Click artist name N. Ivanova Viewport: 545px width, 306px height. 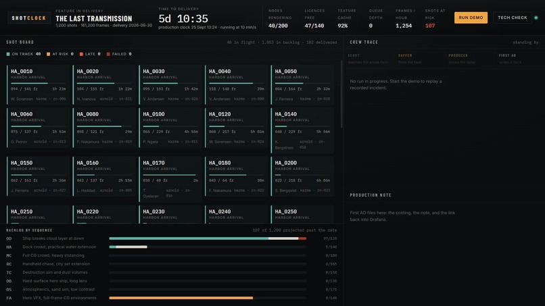point(86,99)
